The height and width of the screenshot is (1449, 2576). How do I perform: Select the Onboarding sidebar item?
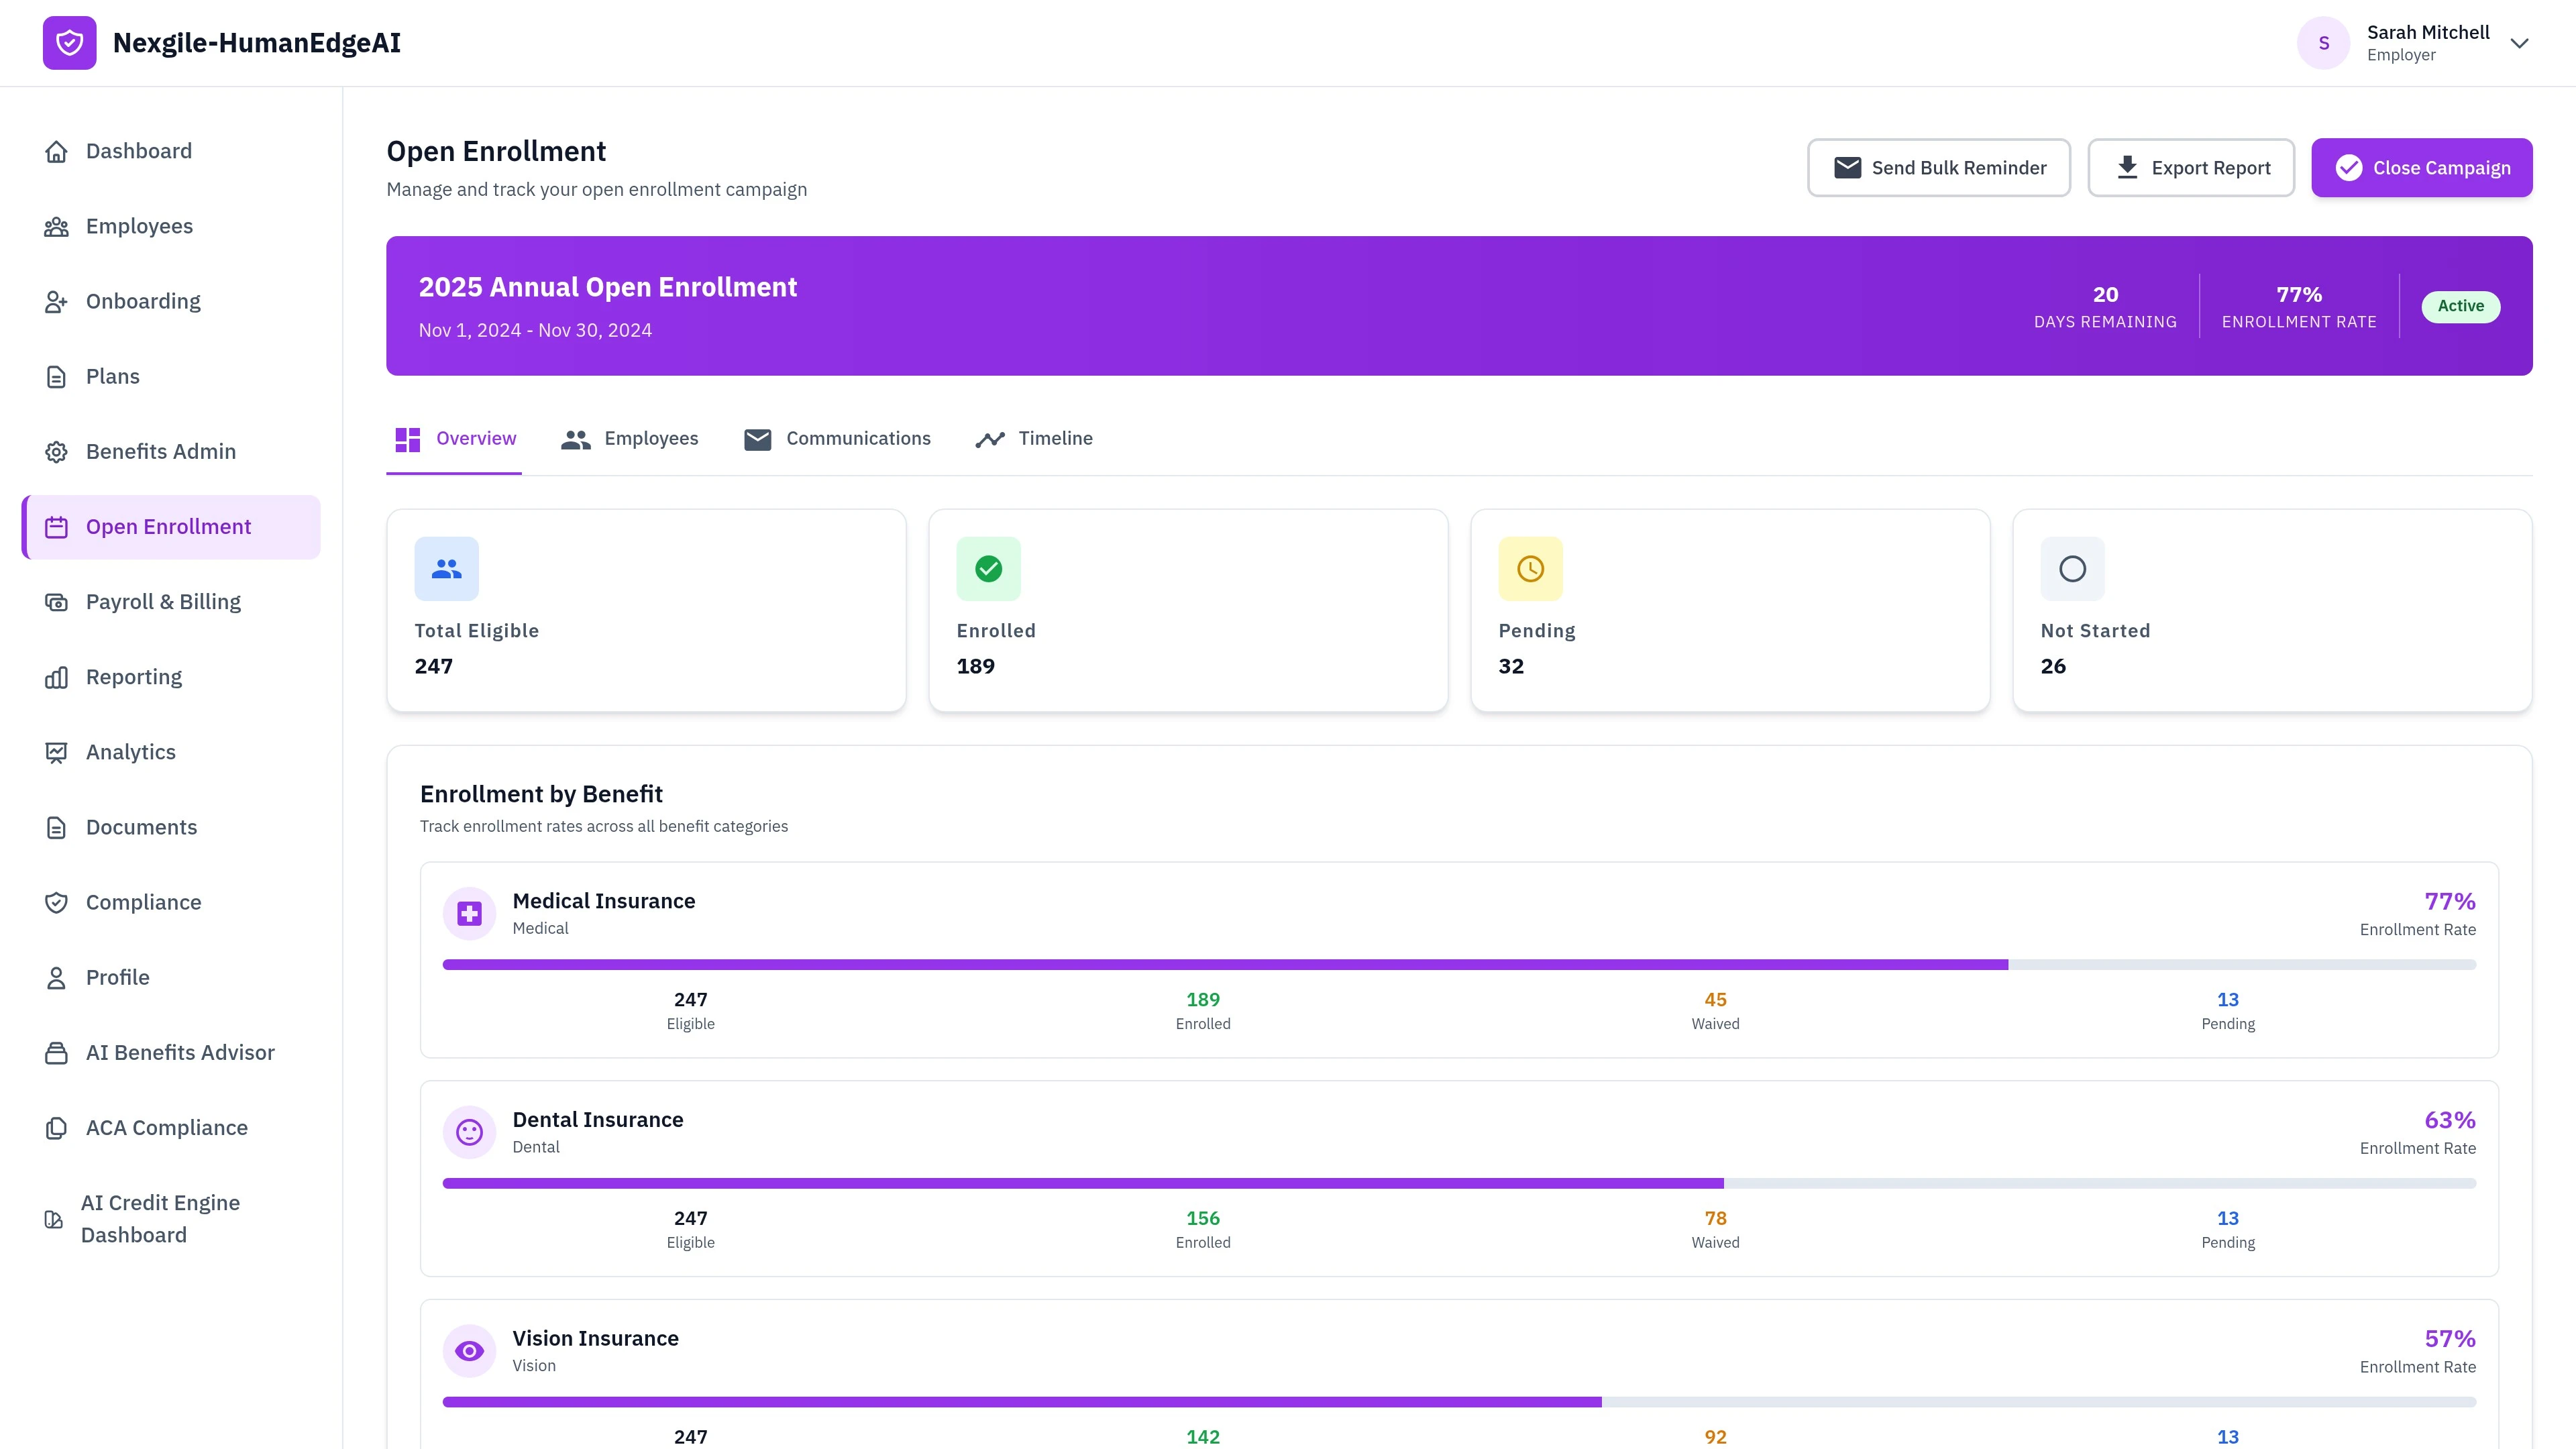pos(142,300)
